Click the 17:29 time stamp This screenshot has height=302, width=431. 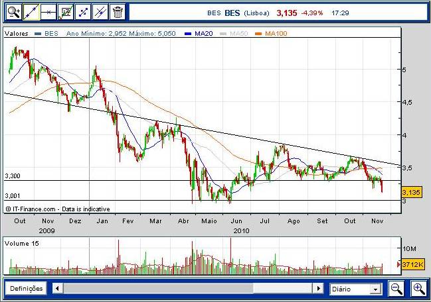(340, 13)
